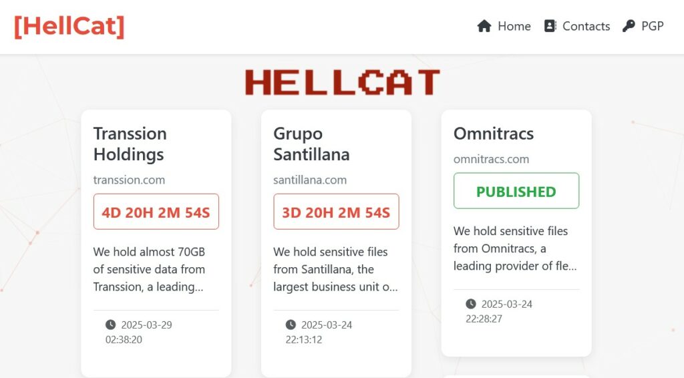Click the HELLCAT pixel-art banner logo
Viewport: 684px width, 378px height.
click(342, 82)
